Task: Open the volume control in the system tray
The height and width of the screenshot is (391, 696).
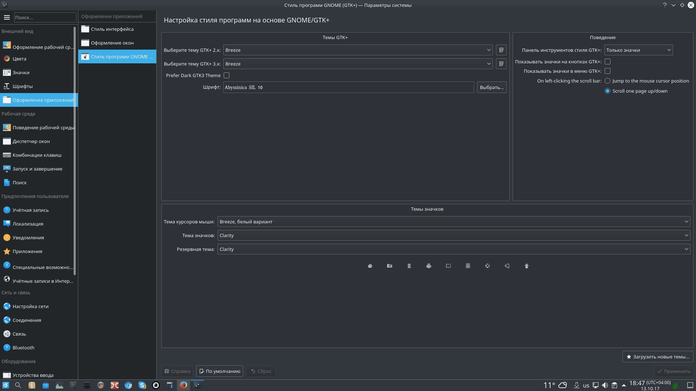Action: [605, 385]
